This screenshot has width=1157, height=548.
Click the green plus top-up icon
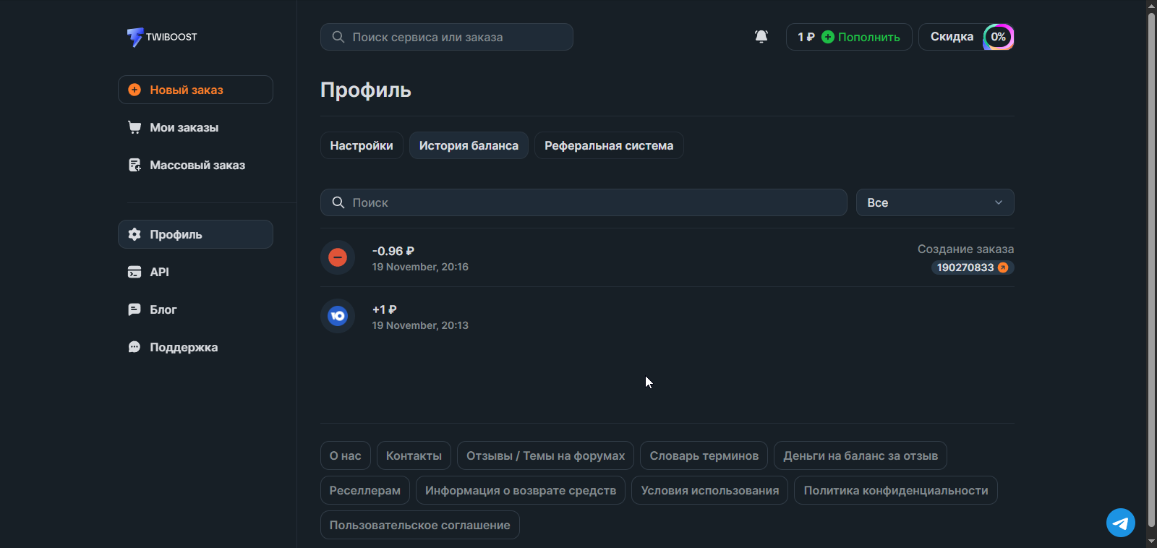828,37
